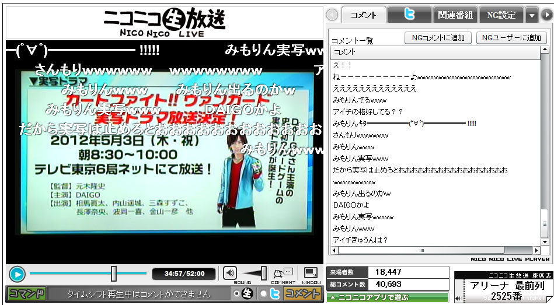This screenshot has width=554, height=305.
Task: Click the video playback area
Action: 165,152
